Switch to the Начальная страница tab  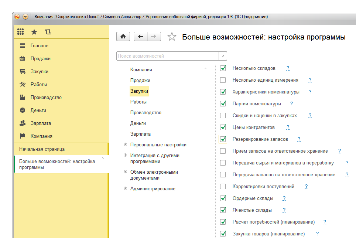coord(42,149)
